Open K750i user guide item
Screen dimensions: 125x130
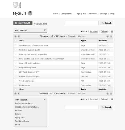tap(27, 81)
